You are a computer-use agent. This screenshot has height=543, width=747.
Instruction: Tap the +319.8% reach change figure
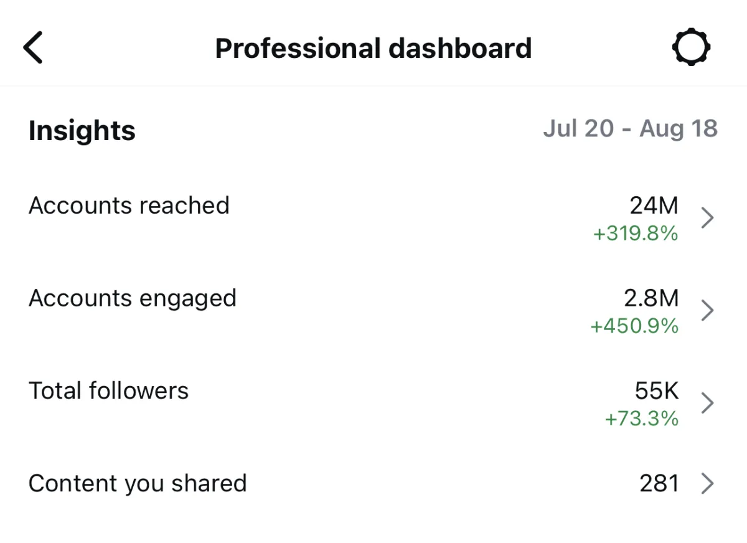pos(636,234)
